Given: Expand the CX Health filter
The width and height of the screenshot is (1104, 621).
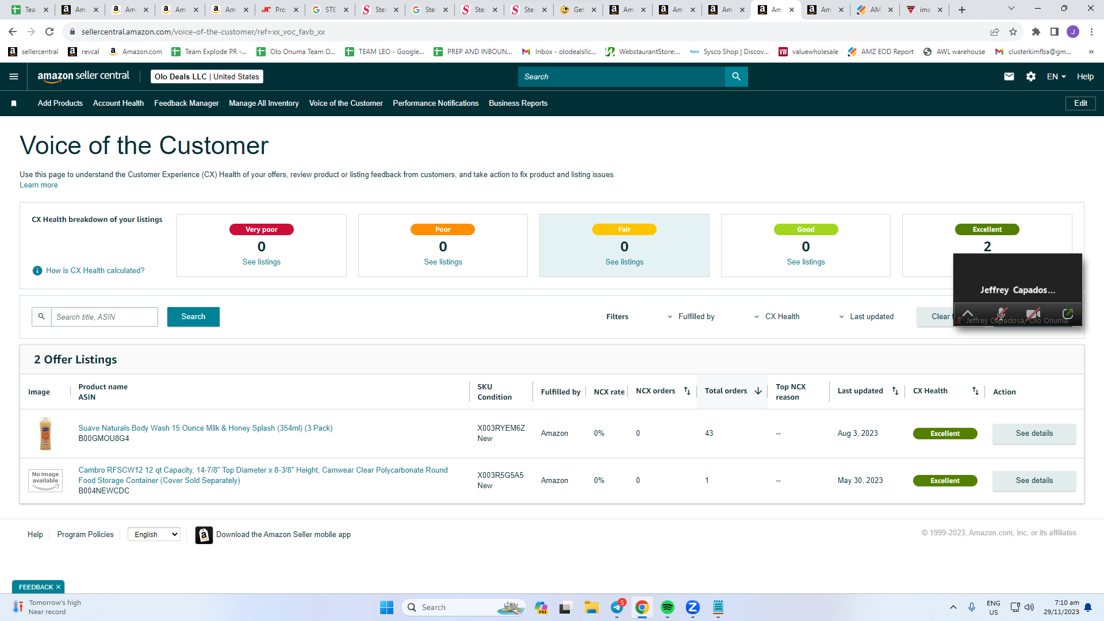Looking at the screenshot, I should 776,317.
